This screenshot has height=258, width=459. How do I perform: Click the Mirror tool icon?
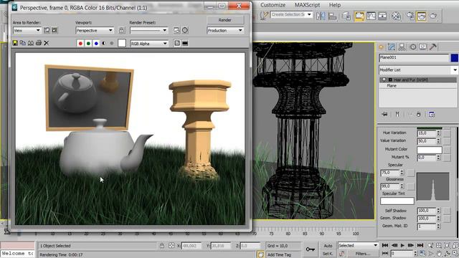tap(321, 16)
